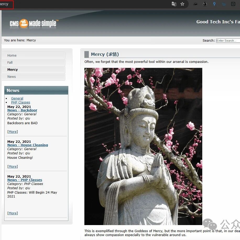Open the blue bird extension icon
The height and width of the screenshot is (240, 240).
click(223, 4)
